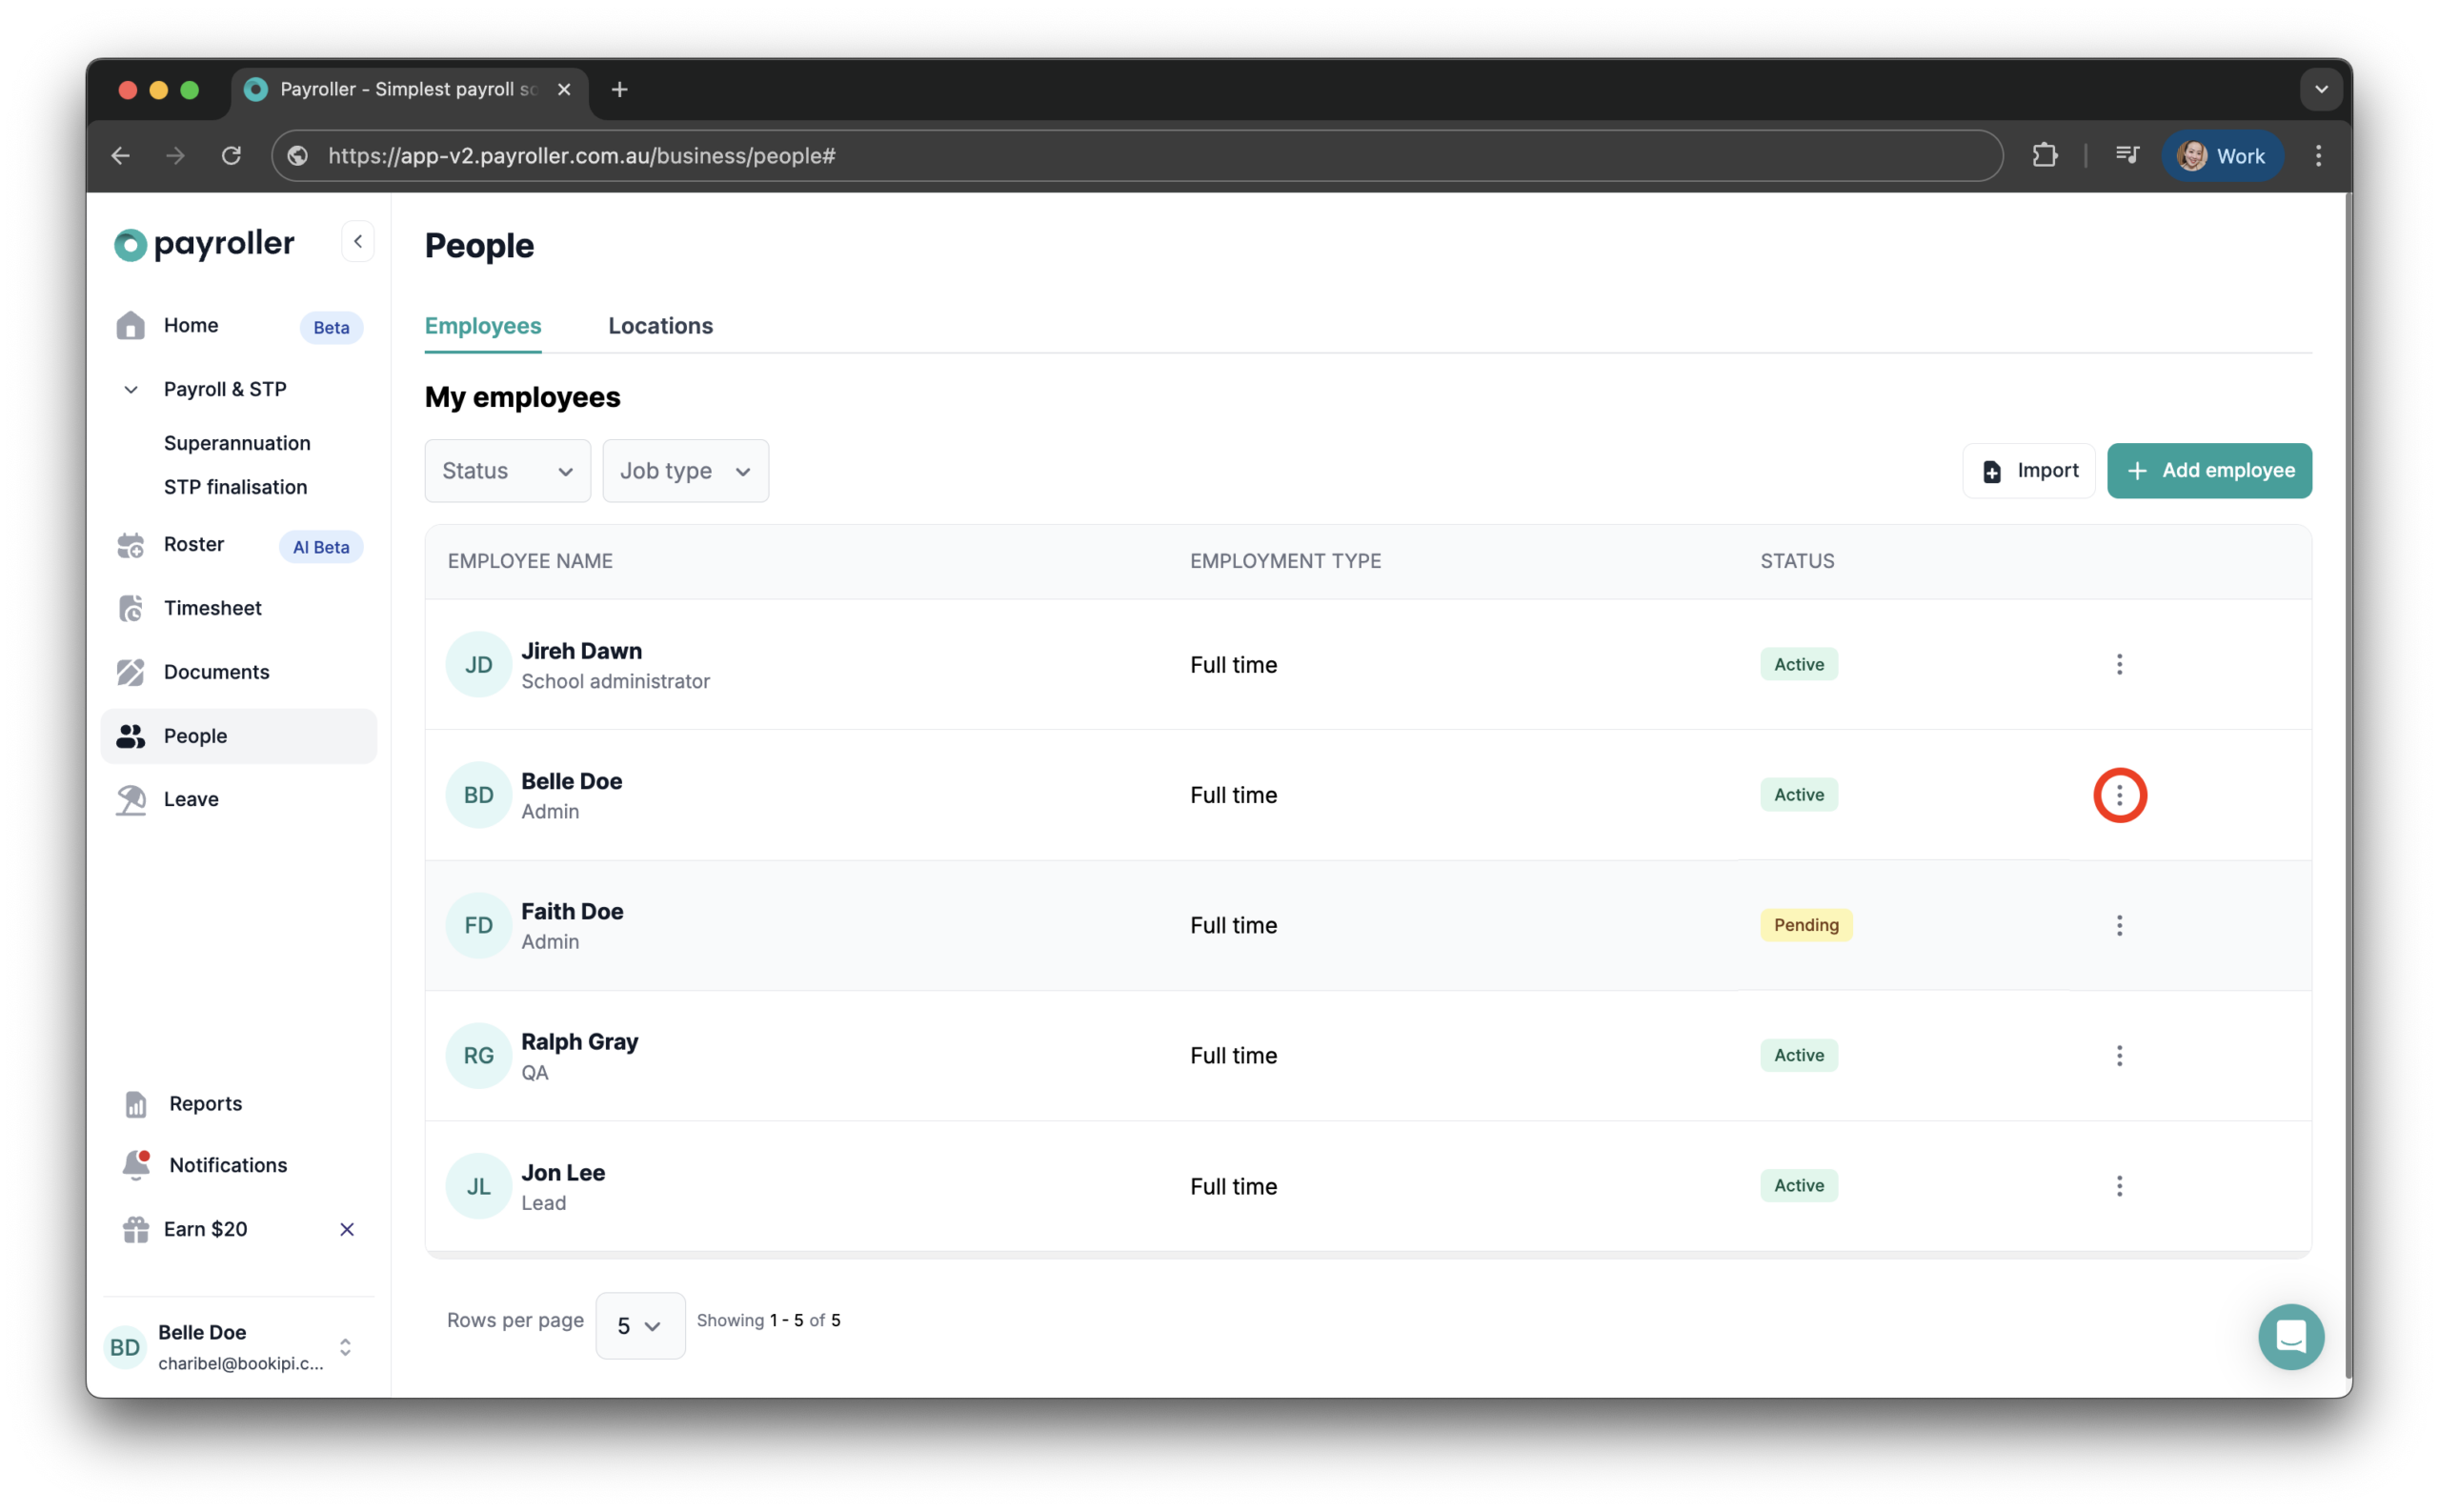The image size is (2439, 1512).
Task: Collapse the Payroll & STP section
Action: click(131, 389)
